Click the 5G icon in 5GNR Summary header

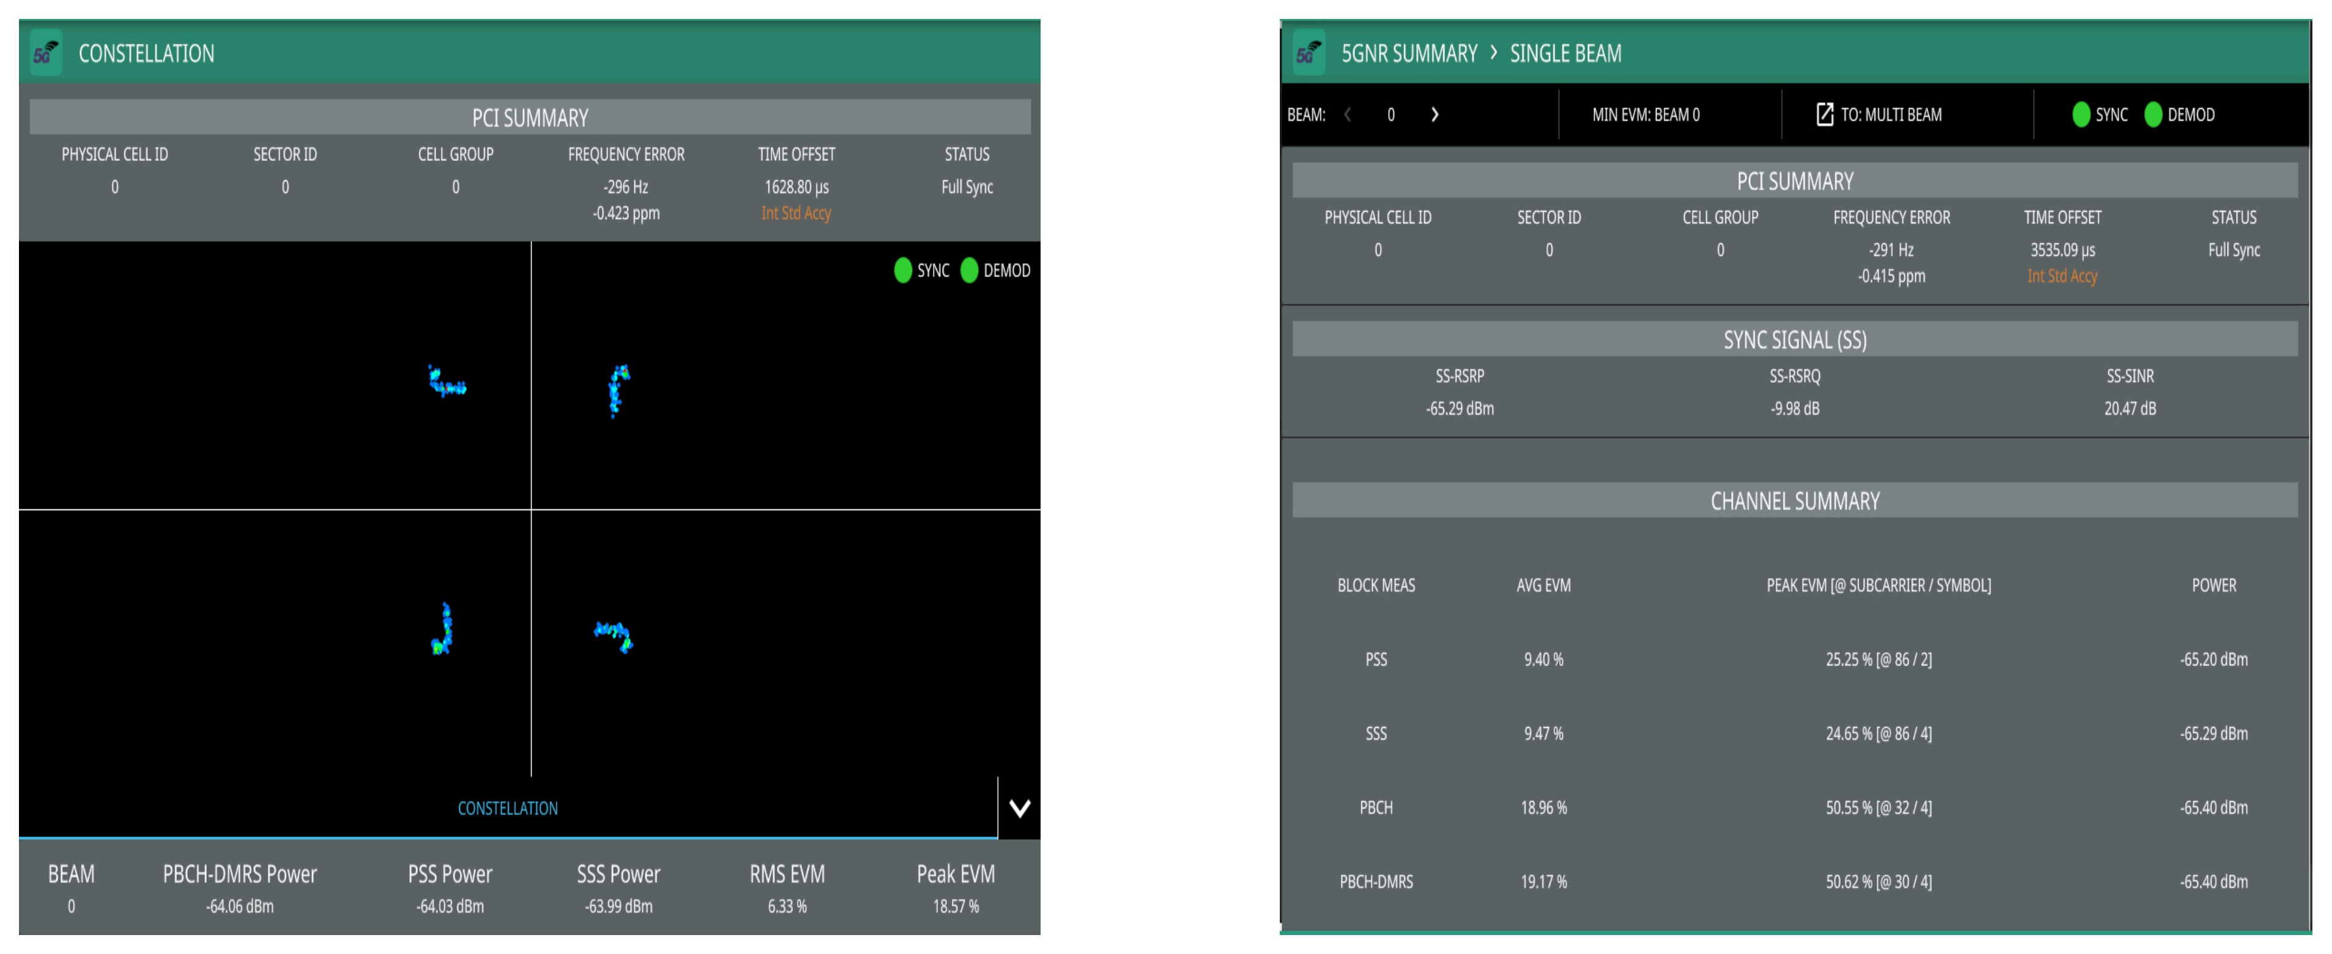click(x=1308, y=53)
